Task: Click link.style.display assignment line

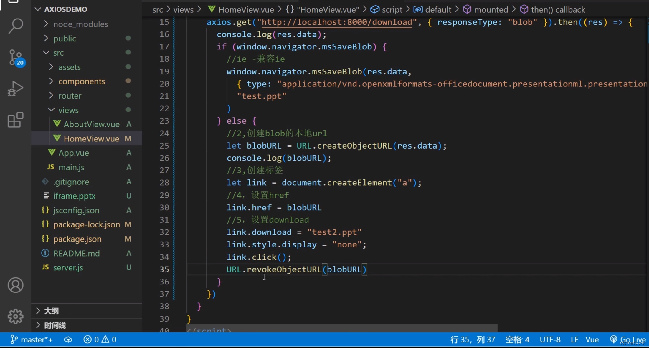Action: click(x=296, y=245)
